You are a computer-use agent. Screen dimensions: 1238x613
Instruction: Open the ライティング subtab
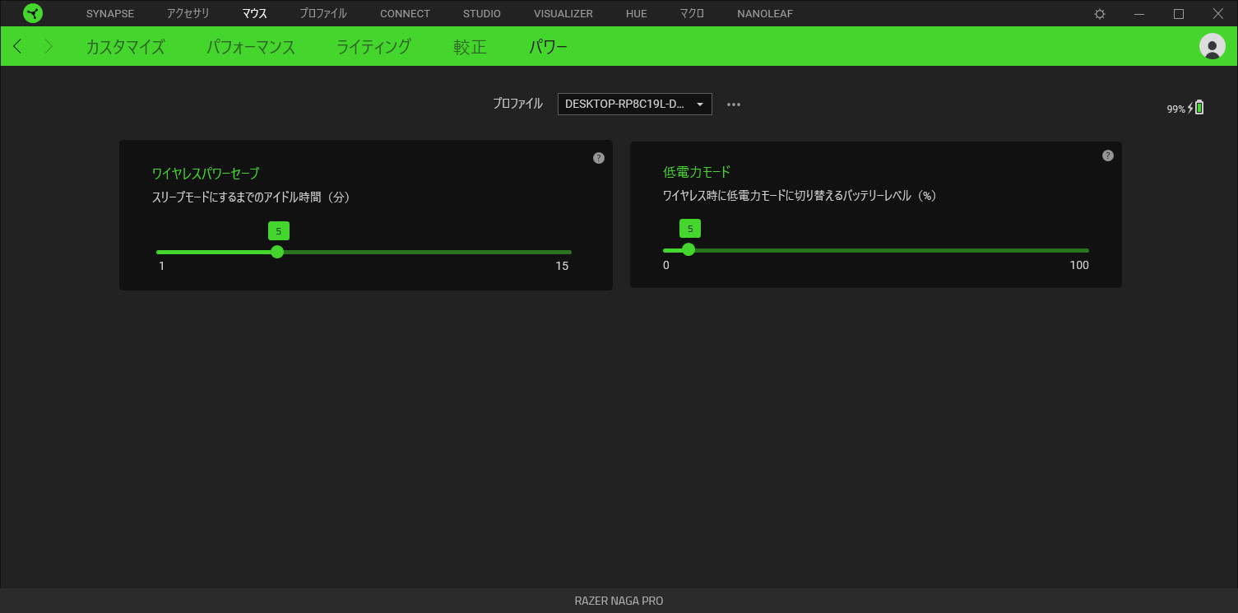click(373, 47)
